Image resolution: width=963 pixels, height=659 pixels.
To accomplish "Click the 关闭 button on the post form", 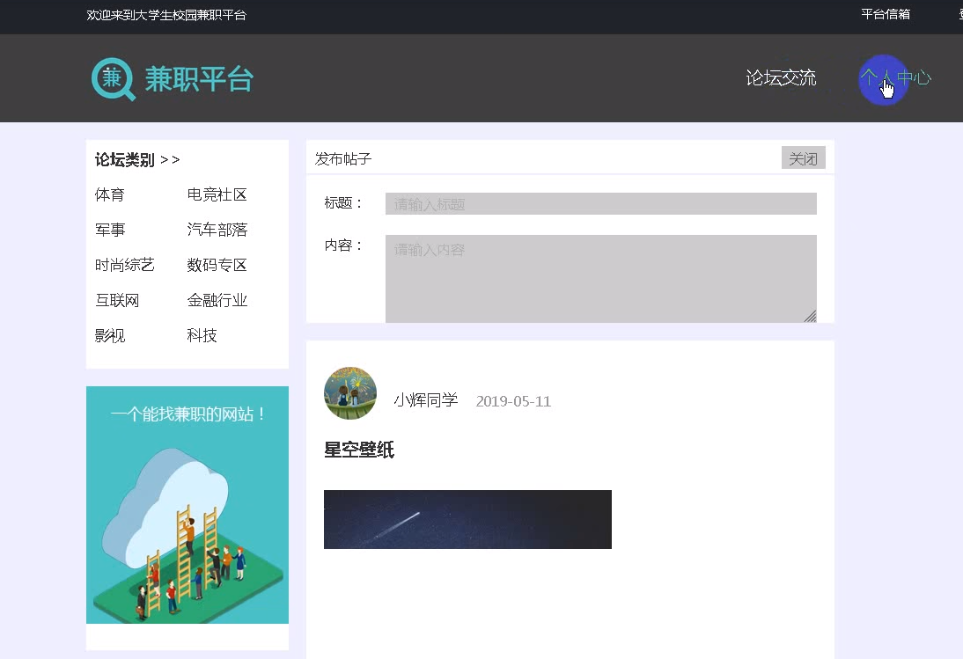I will pyautogui.click(x=803, y=157).
